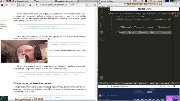The height and width of the screenshot is (101, 180).
Task: Open the Explorer view in VS Code
Action: [102, 11]
